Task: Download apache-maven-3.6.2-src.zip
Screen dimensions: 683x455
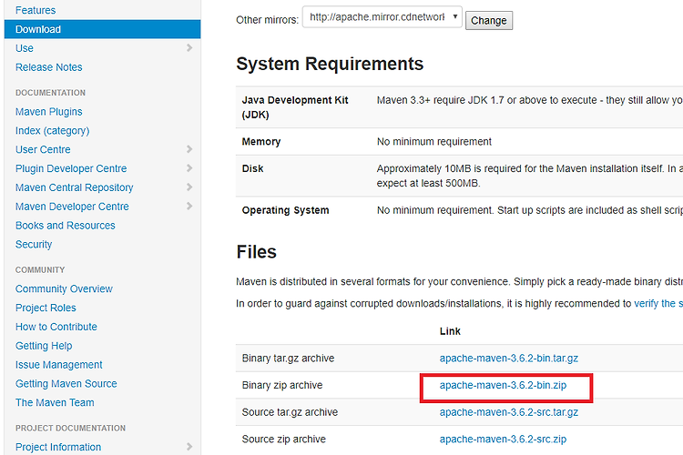Action: pos(503,440)
